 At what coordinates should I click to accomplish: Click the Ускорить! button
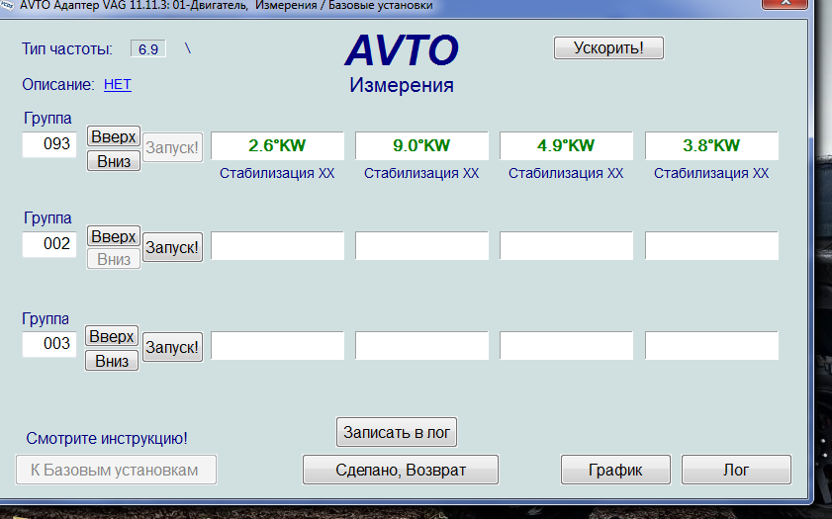[x=608, y=48]
